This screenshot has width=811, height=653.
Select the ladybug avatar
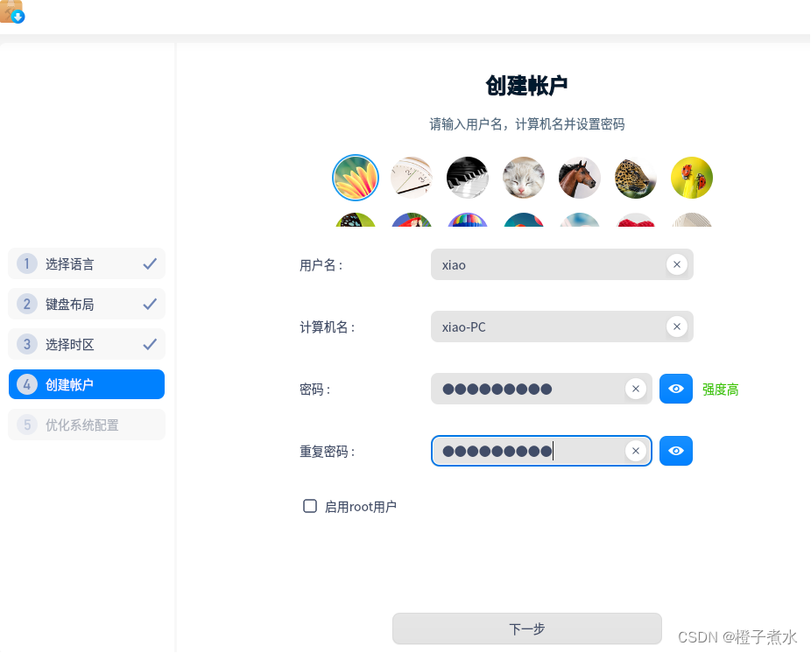[692, 178]
